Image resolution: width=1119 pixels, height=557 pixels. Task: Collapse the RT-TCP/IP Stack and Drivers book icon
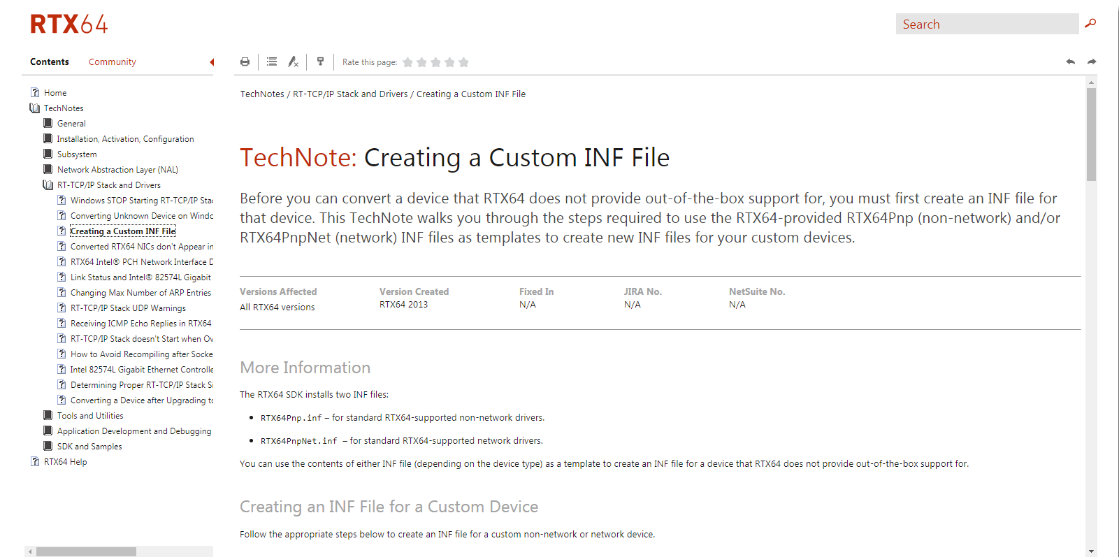48,185
